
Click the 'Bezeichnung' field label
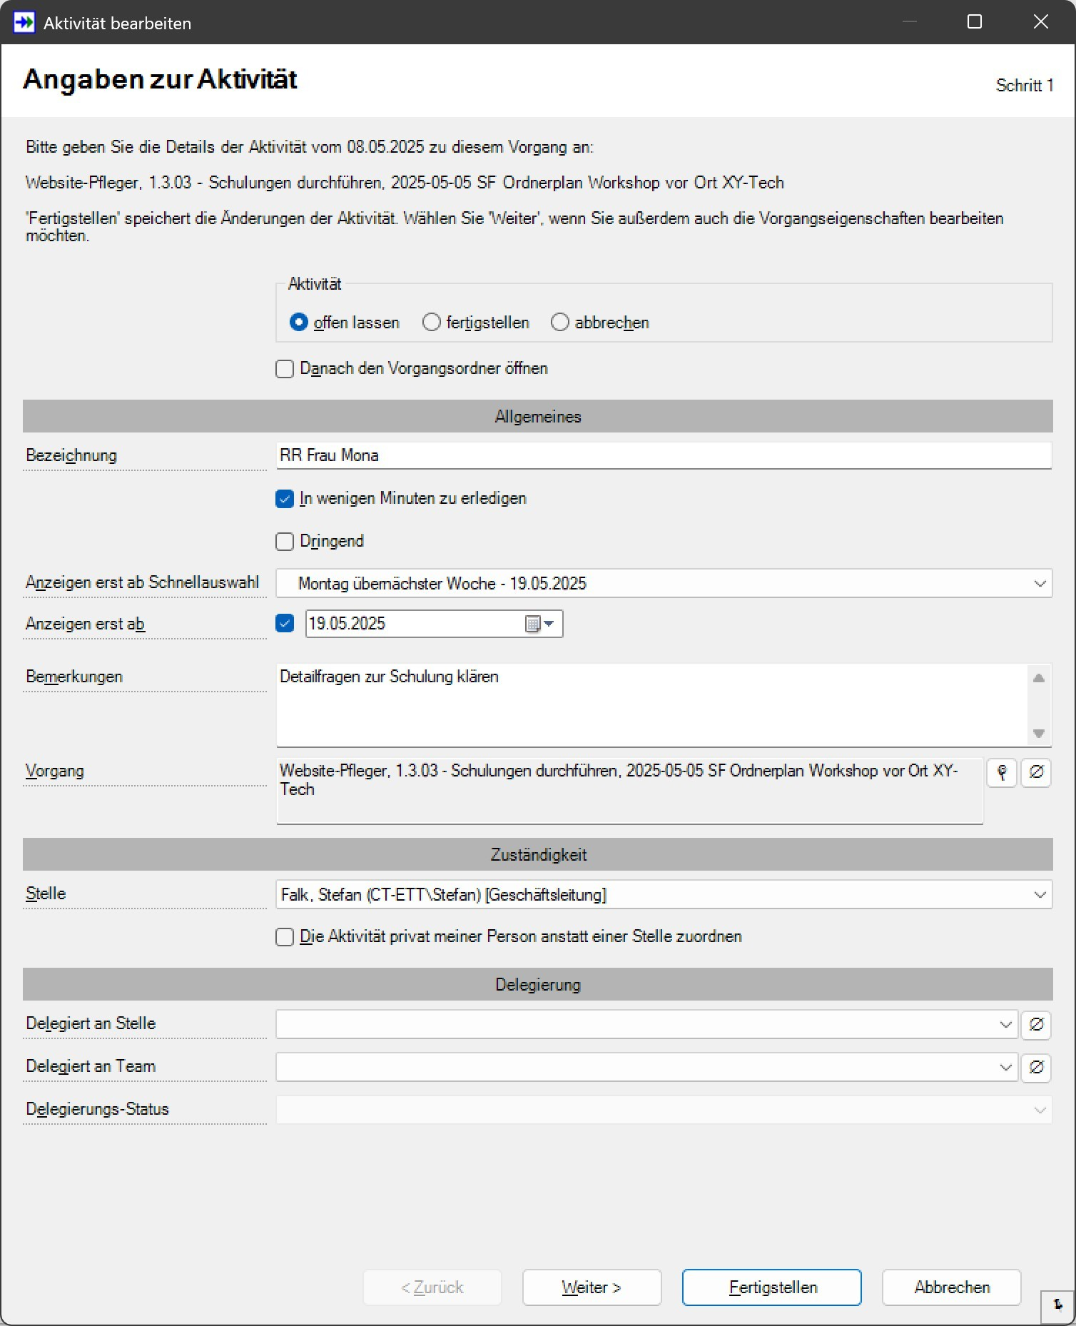(71, 455)
